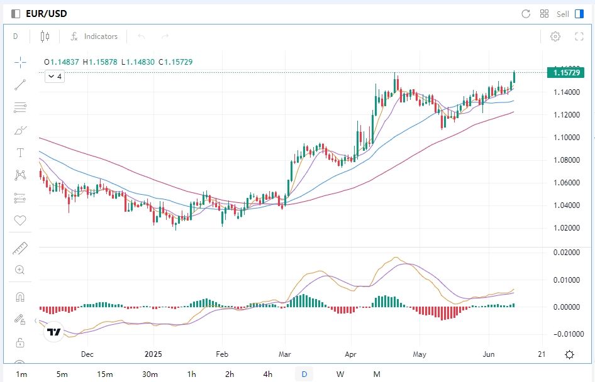Activate the zoom in tool
The image size is (595, 382).
point(20,270)
